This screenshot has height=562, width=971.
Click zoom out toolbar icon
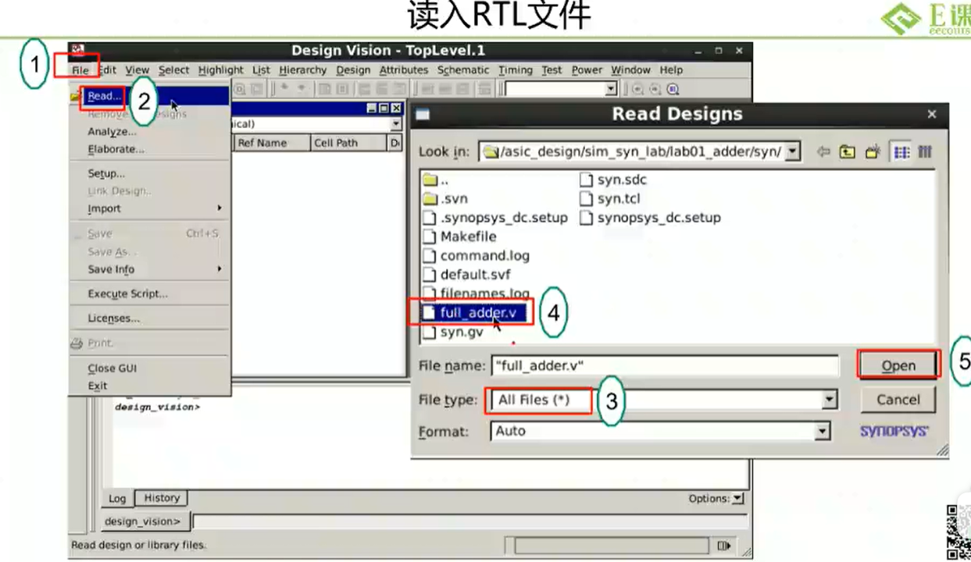tap(655, 90)
